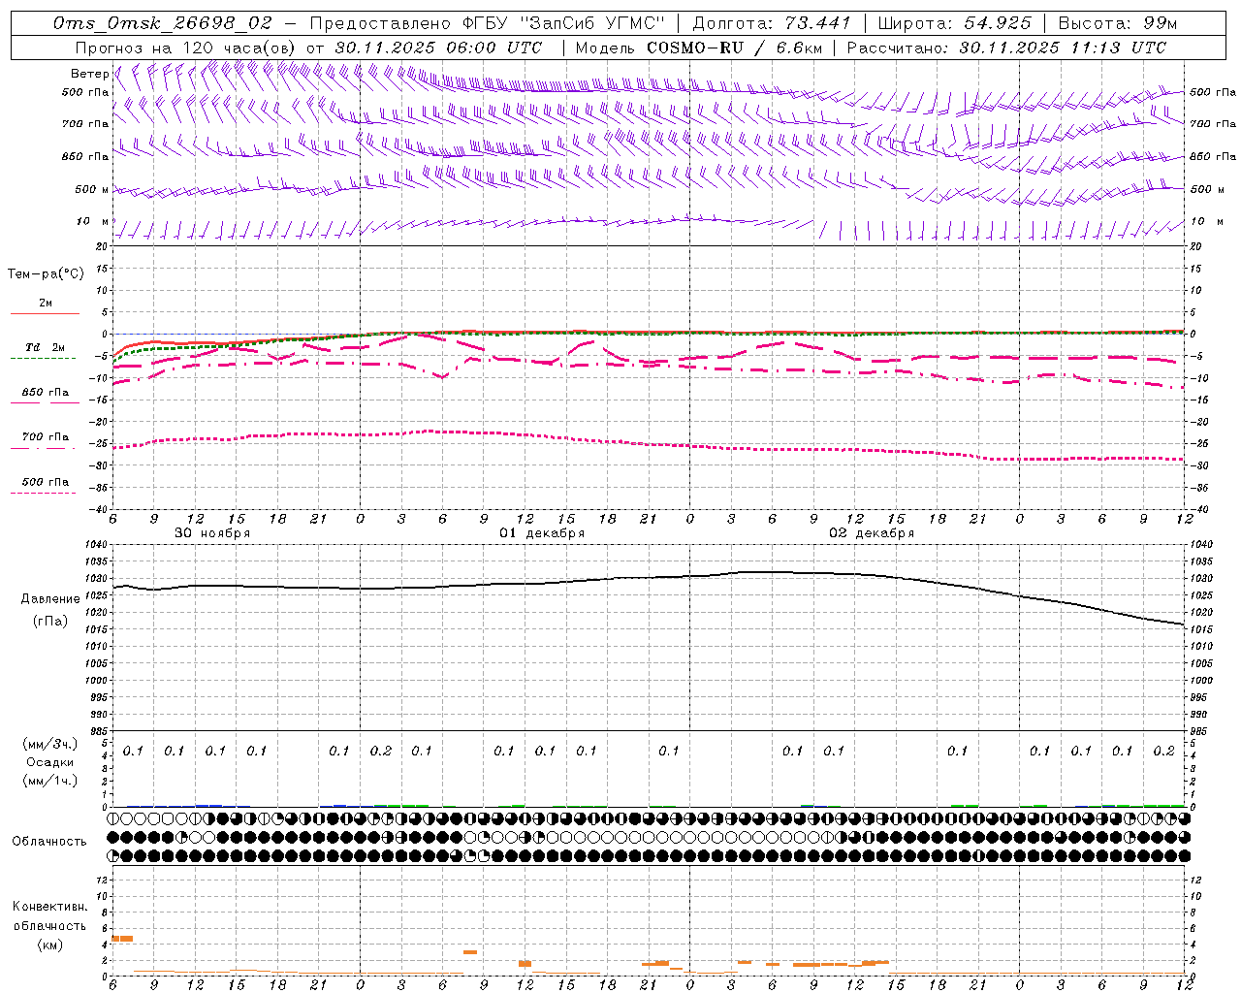Click the Широта: 54.925 header value

coord(954,22)
